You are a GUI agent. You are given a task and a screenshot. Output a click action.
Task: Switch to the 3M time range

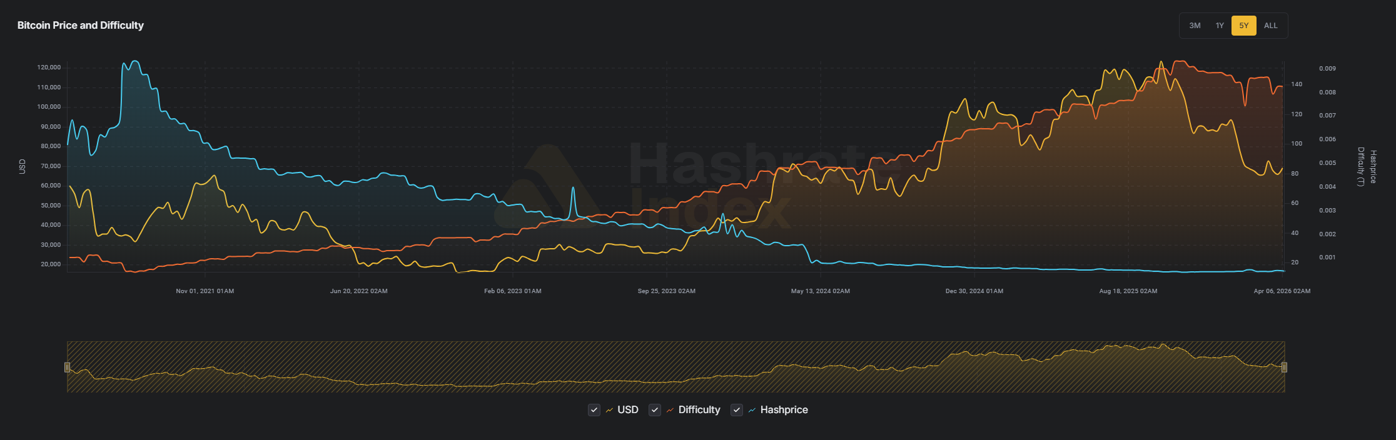[x=1195, y=26]
